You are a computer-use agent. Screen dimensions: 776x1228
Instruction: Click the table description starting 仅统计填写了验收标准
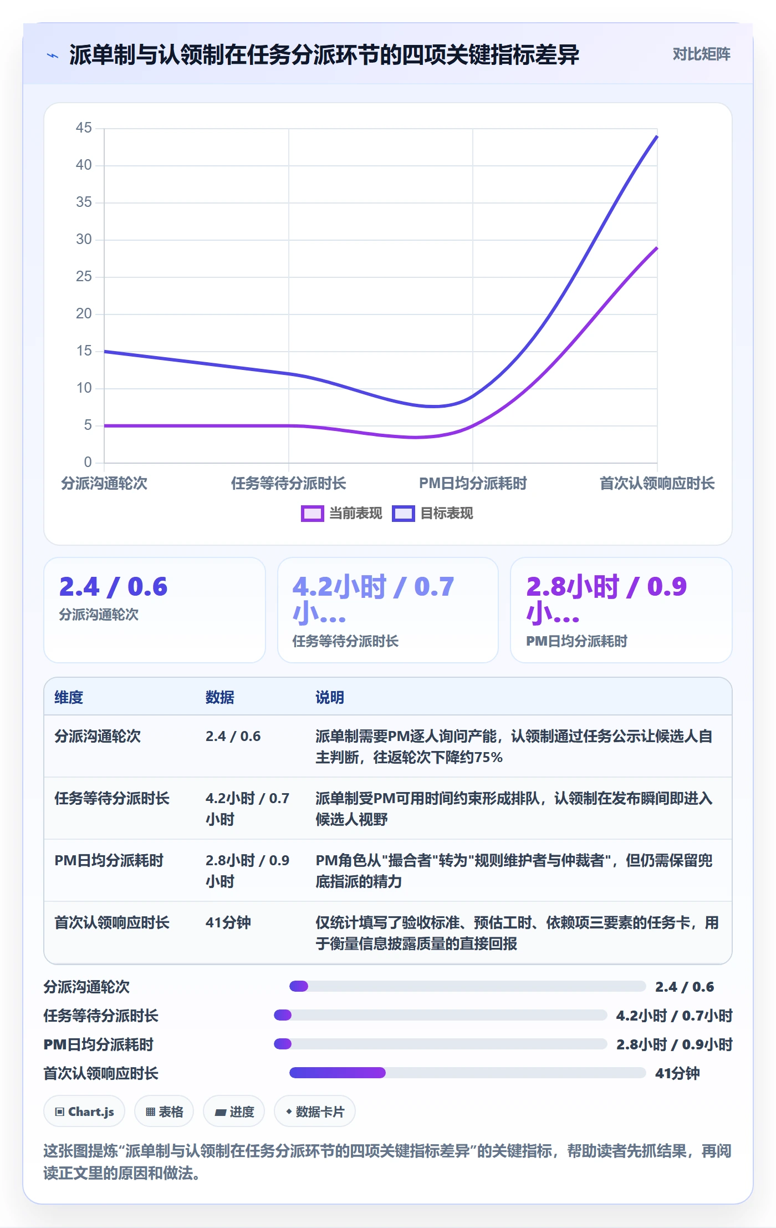coord(517,933)
